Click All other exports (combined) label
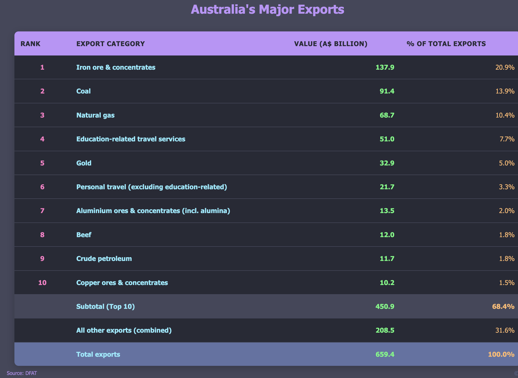Viewport: 518px width, 378px height. pyautogui.click(x=124, y=330)
